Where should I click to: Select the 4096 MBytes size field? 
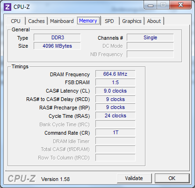57,46
